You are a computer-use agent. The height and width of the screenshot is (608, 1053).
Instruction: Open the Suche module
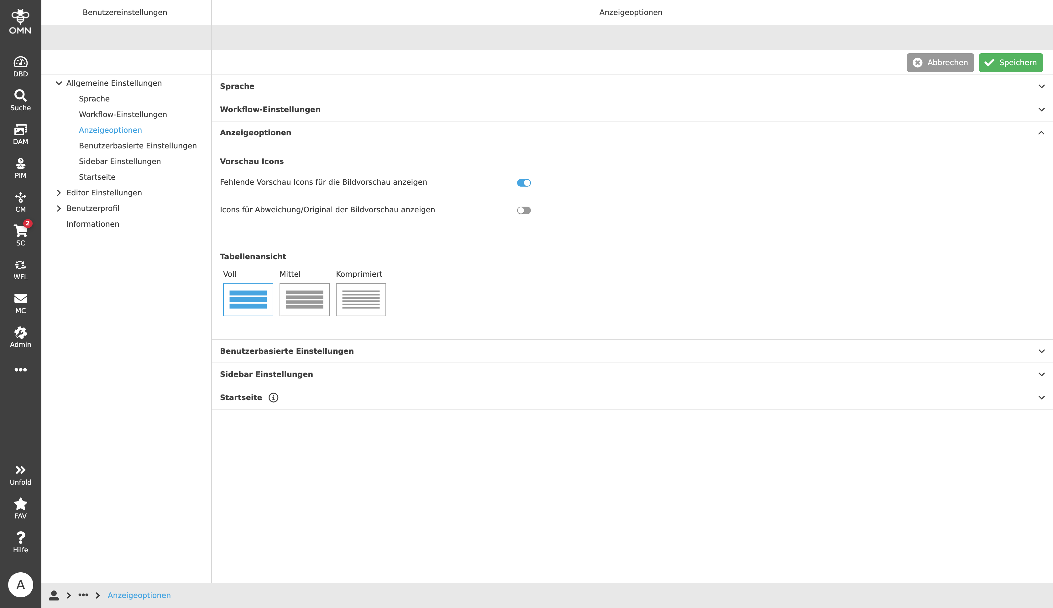20,99
